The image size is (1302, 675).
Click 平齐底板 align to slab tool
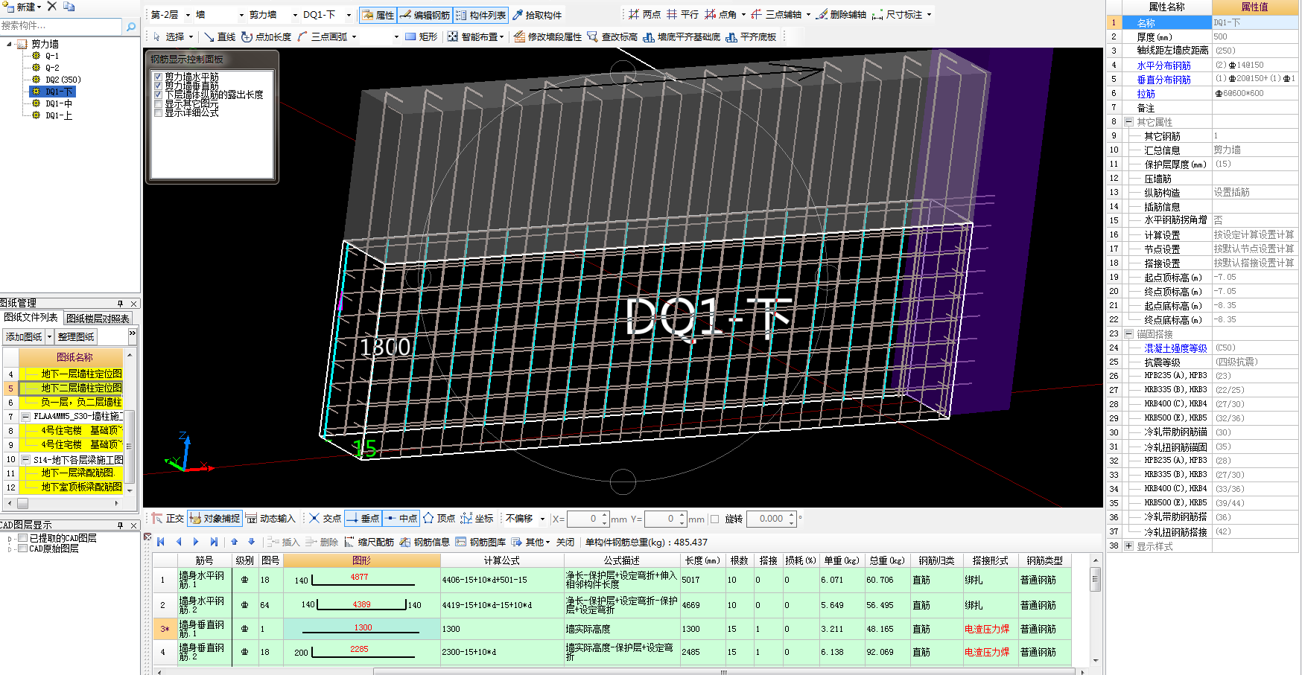click(x=751, y=36)
